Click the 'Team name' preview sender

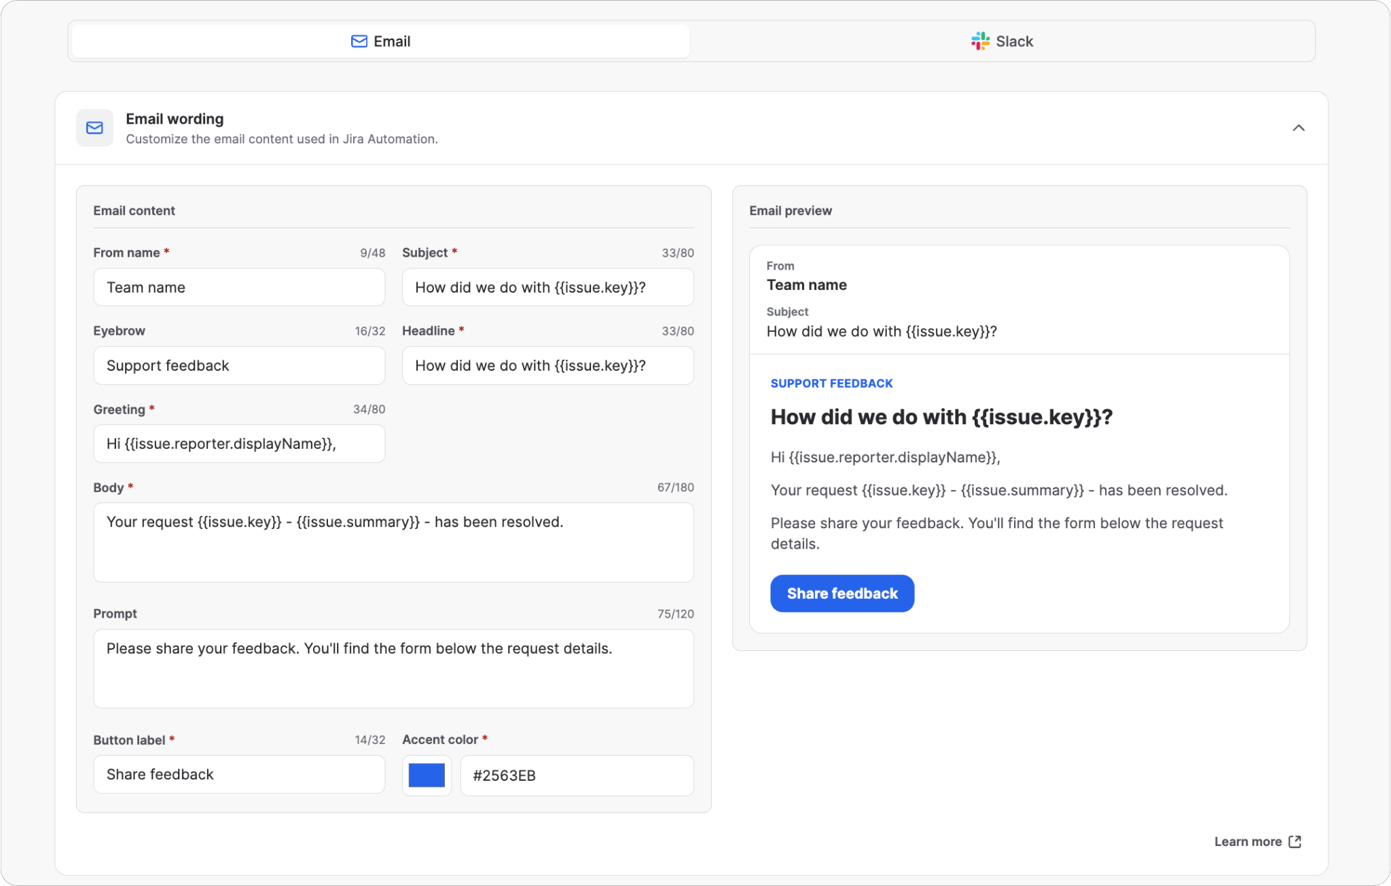click(807, 285)
